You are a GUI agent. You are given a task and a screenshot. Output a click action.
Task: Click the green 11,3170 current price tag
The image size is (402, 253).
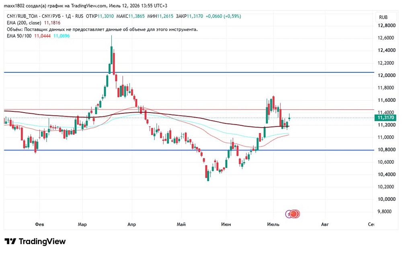(x=386, y=118)
